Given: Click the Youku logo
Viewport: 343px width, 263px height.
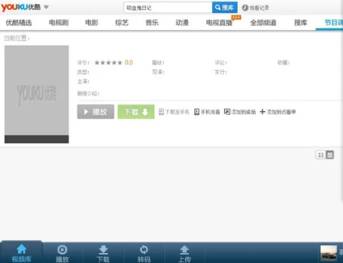Looking at the screenshot, I should (x=21, y=7).
